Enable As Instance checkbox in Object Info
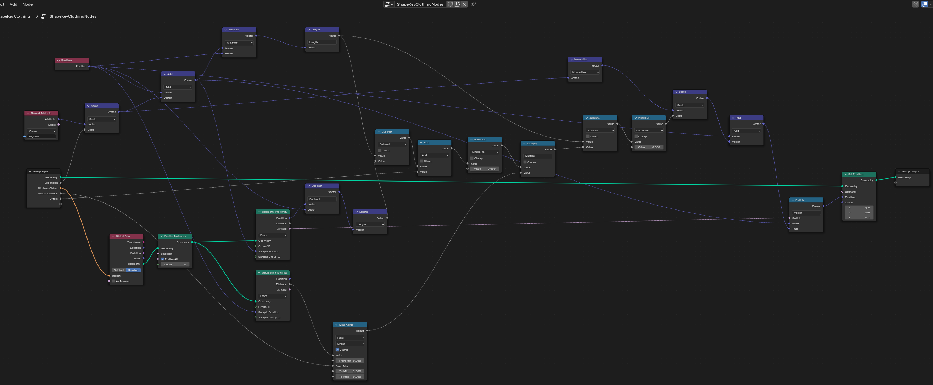The width and height of the screenshot is (933, 385). [x=113, y=281]
